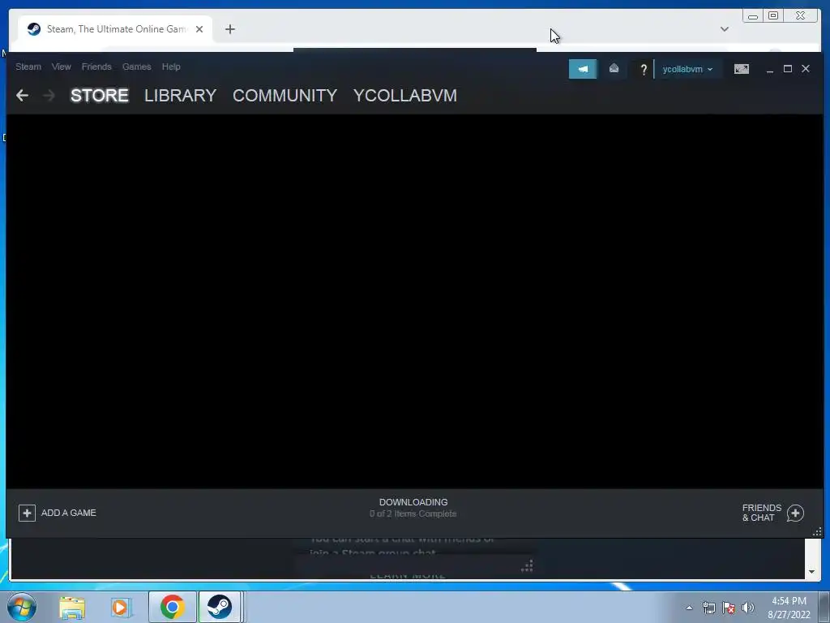Switch to the LIBRARY section
Screen dimensions: 830x623
point(181,96)
